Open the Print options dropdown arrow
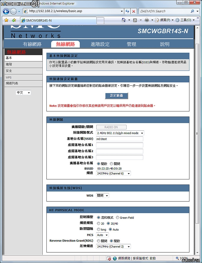This screenshot has height=263, width=202. (152, 20)
